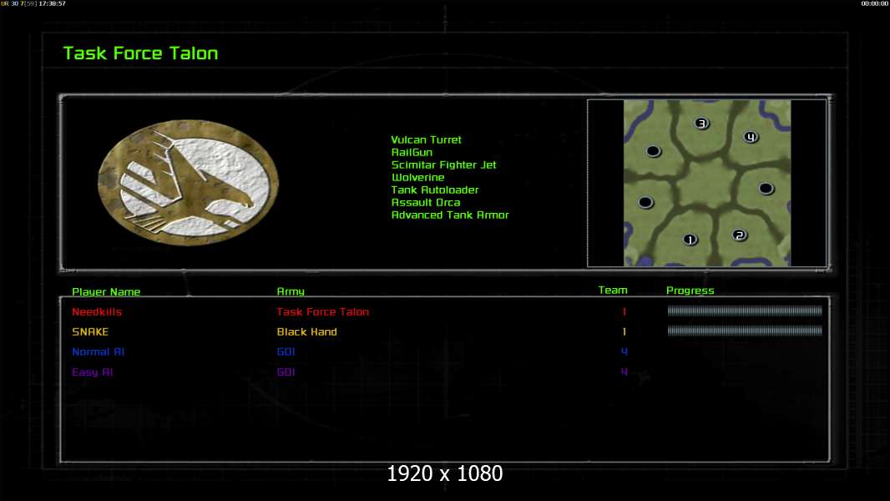Select start position 2 on the map
The image size is (890, 501).
(739, 235)
